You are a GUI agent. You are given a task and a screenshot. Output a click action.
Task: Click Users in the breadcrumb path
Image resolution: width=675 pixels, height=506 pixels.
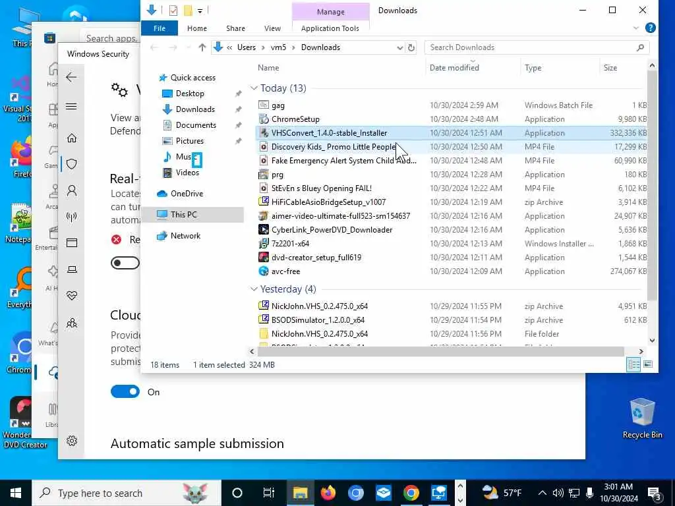pos(247,47)
